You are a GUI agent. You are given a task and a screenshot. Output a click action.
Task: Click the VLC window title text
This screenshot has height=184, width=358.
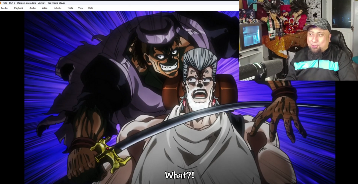(x=34, y=3)
